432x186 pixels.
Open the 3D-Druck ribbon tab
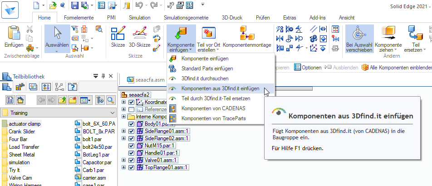232,18
